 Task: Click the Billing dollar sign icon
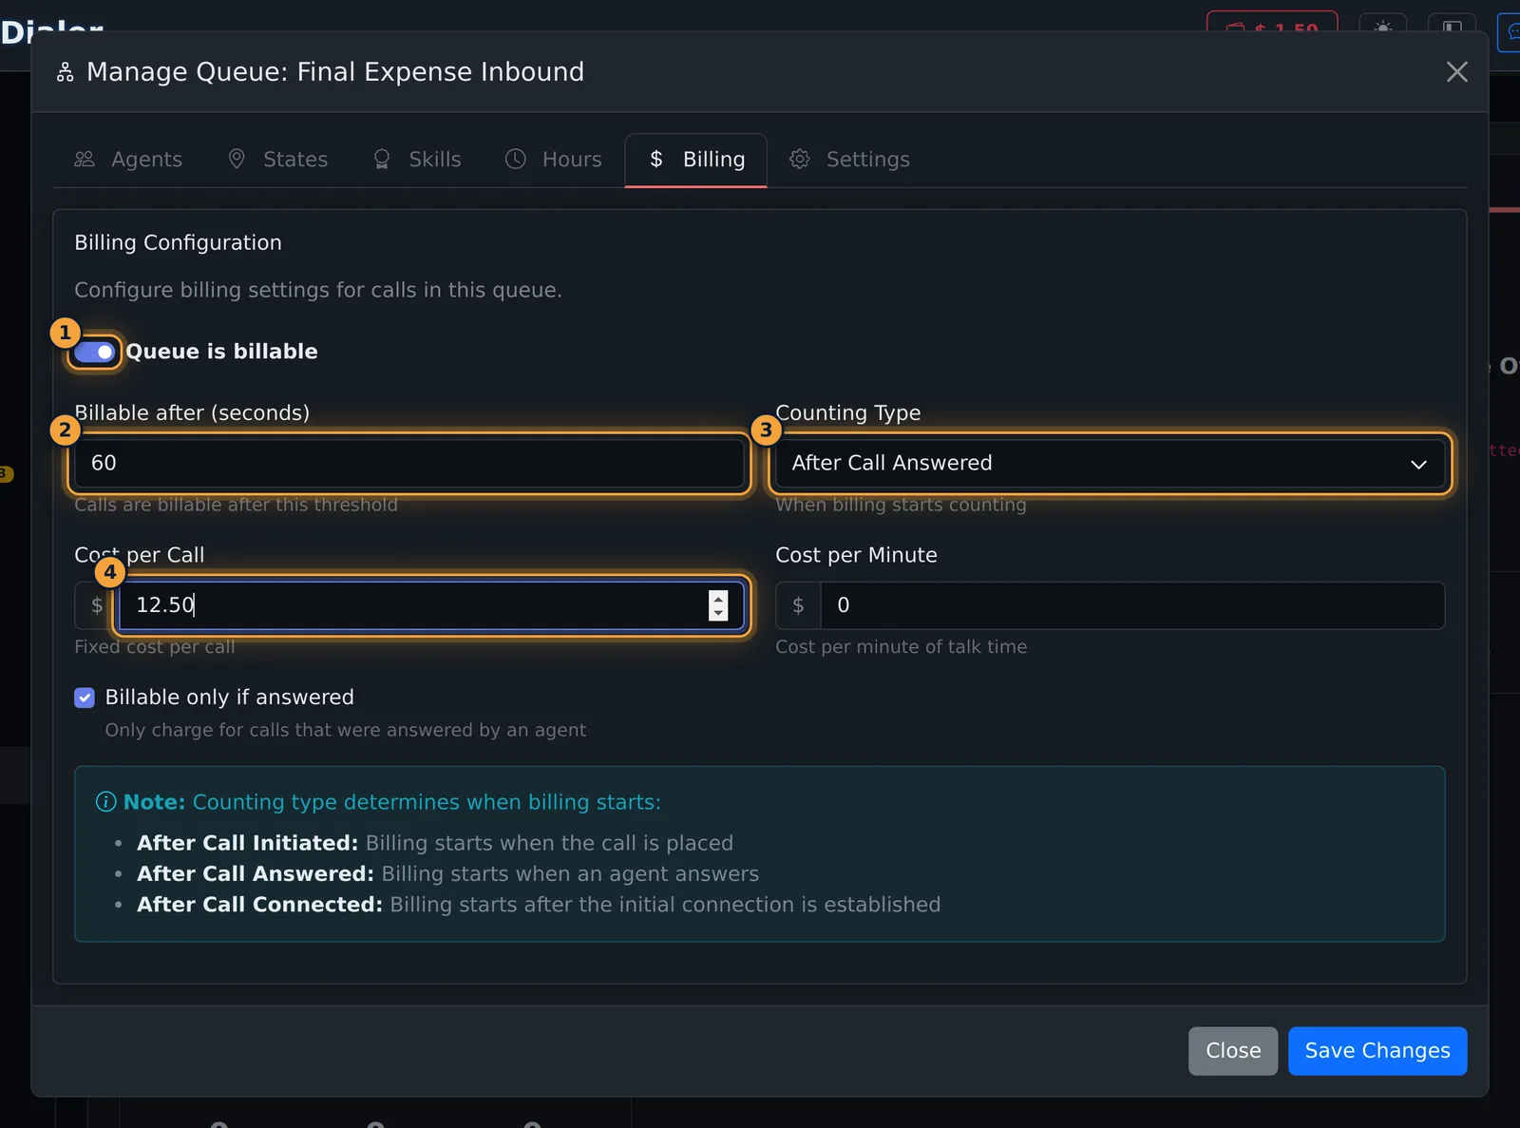(x=655, y=160)
